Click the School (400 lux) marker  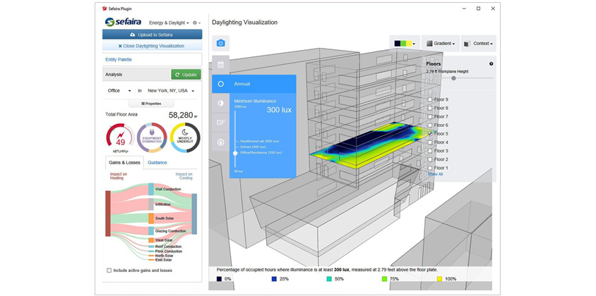[x=253, y=147]
